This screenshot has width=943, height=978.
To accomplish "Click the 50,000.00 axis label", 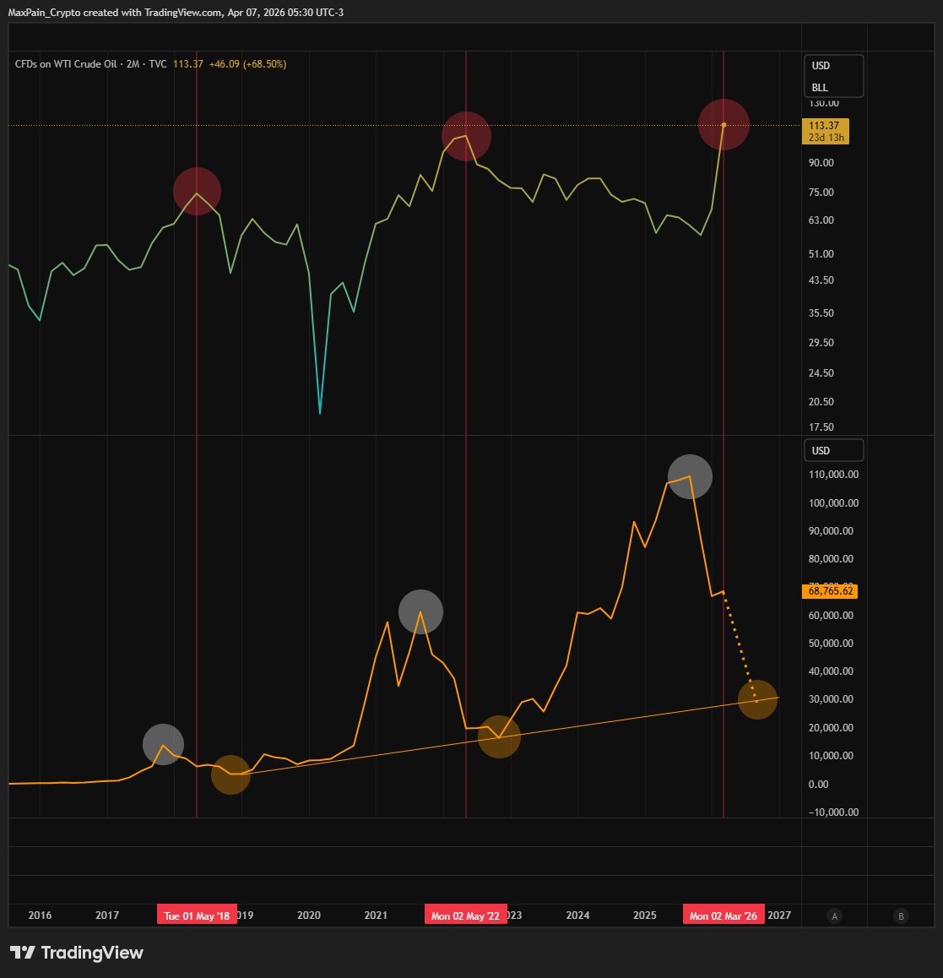I will coord(832,643).
